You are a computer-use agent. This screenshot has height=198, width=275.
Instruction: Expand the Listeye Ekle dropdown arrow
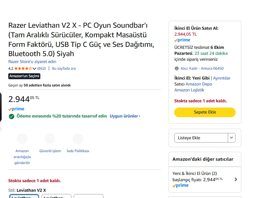(x=232, y=138)
